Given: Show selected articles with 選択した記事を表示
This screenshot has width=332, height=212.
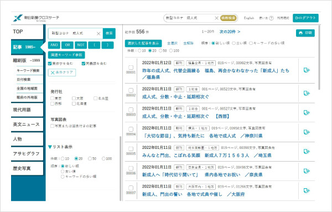Looking at the screenshot, I should pos(143,43).
